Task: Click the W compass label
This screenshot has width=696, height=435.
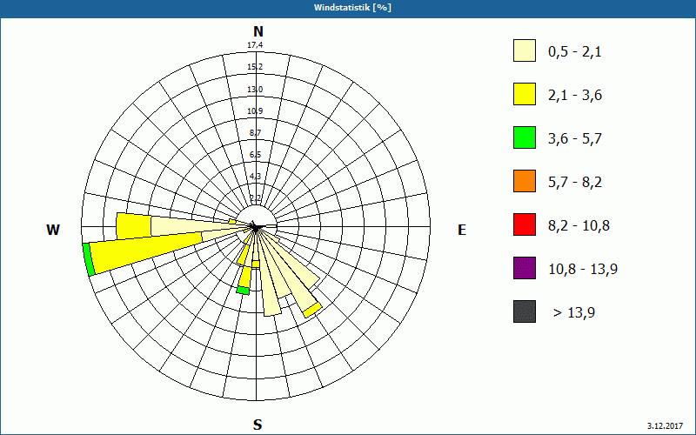Action: pos(53,230)
